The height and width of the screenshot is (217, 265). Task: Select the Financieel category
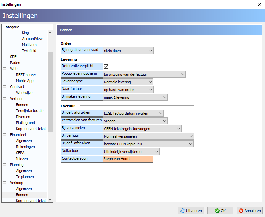[x=18, y=135]
